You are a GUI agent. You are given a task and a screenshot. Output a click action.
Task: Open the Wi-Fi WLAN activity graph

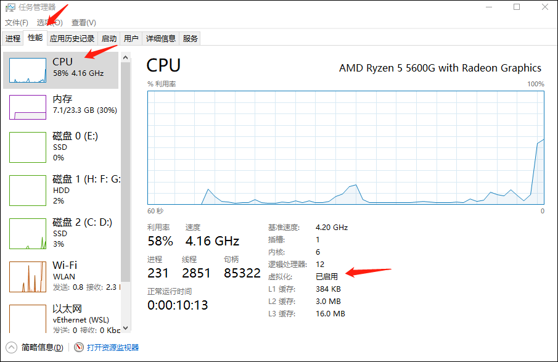coord(28,277)
